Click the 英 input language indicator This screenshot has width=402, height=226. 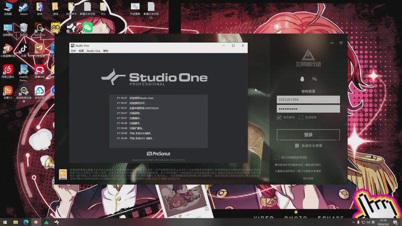pyautogui.click(x=373, y=222)
